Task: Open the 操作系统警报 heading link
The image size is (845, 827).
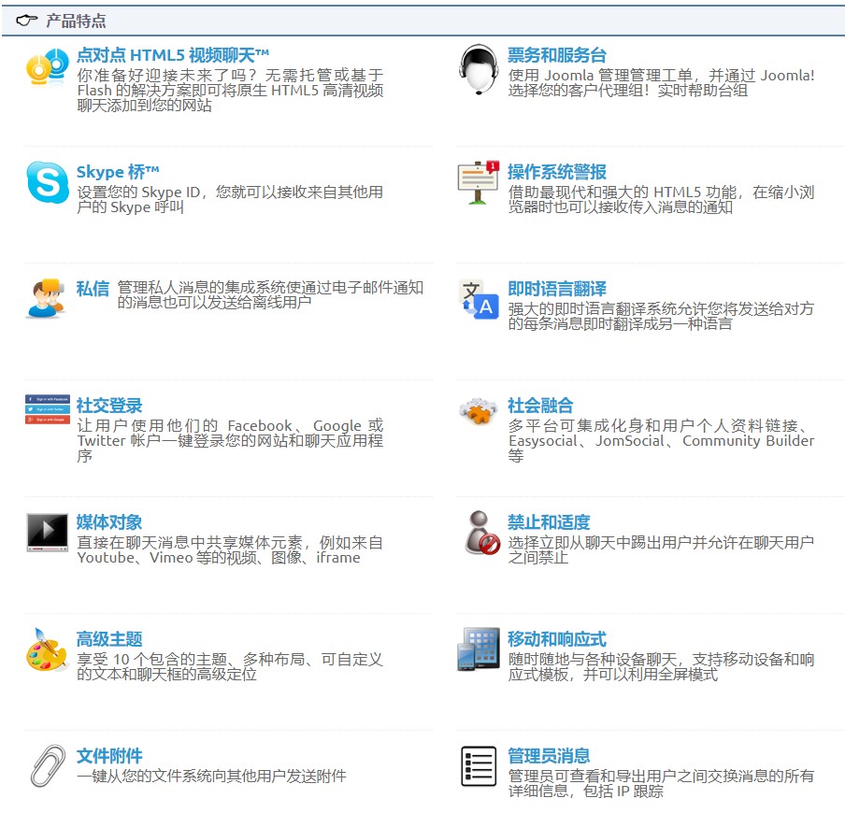Action: [557, 172]
